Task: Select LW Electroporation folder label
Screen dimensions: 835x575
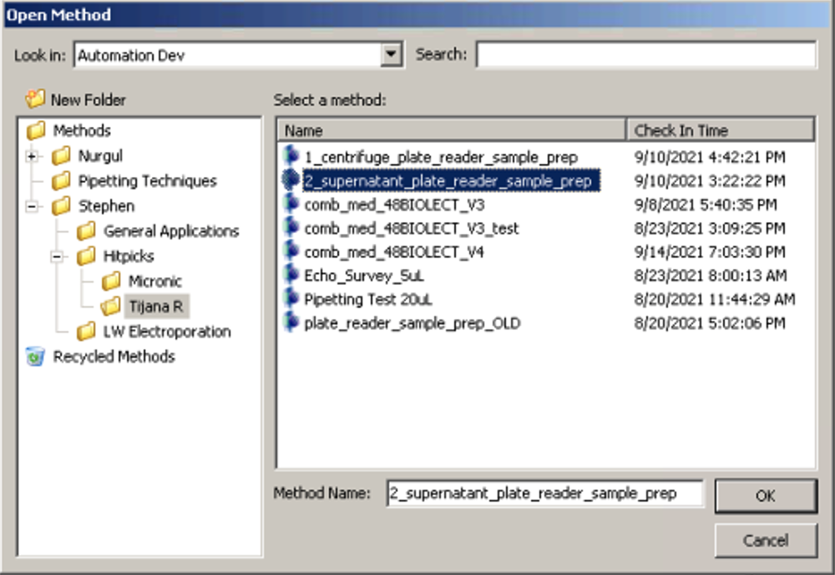Action: (167, 332)
